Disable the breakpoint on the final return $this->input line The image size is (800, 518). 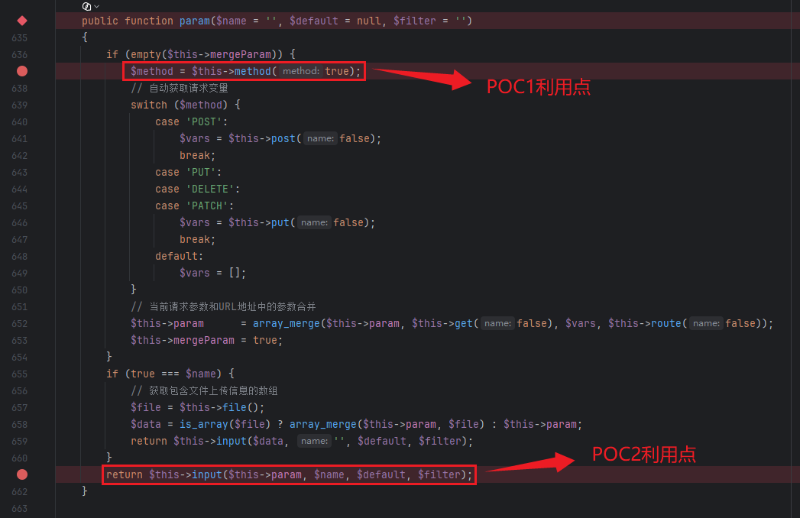[x=22, y=474]
